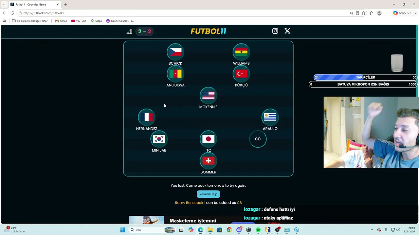Launch Copilot from the taskbar
The height and width of the screenshot is (235, 419).
(191, 230)
